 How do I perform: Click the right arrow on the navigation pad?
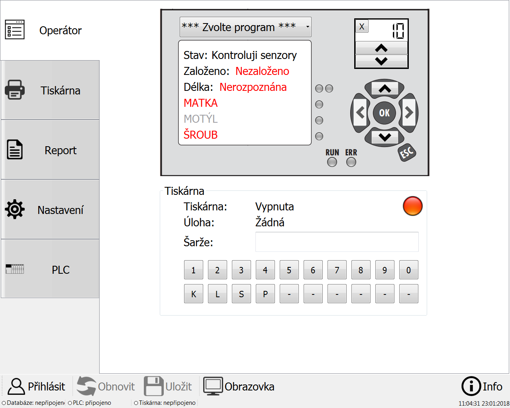point(409,113)
